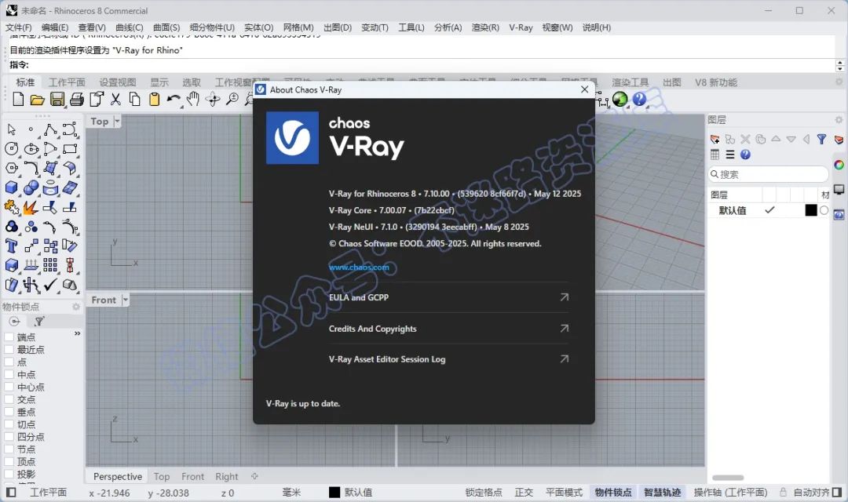Toggle 正交 mode in the status bar

pos(524,493)
